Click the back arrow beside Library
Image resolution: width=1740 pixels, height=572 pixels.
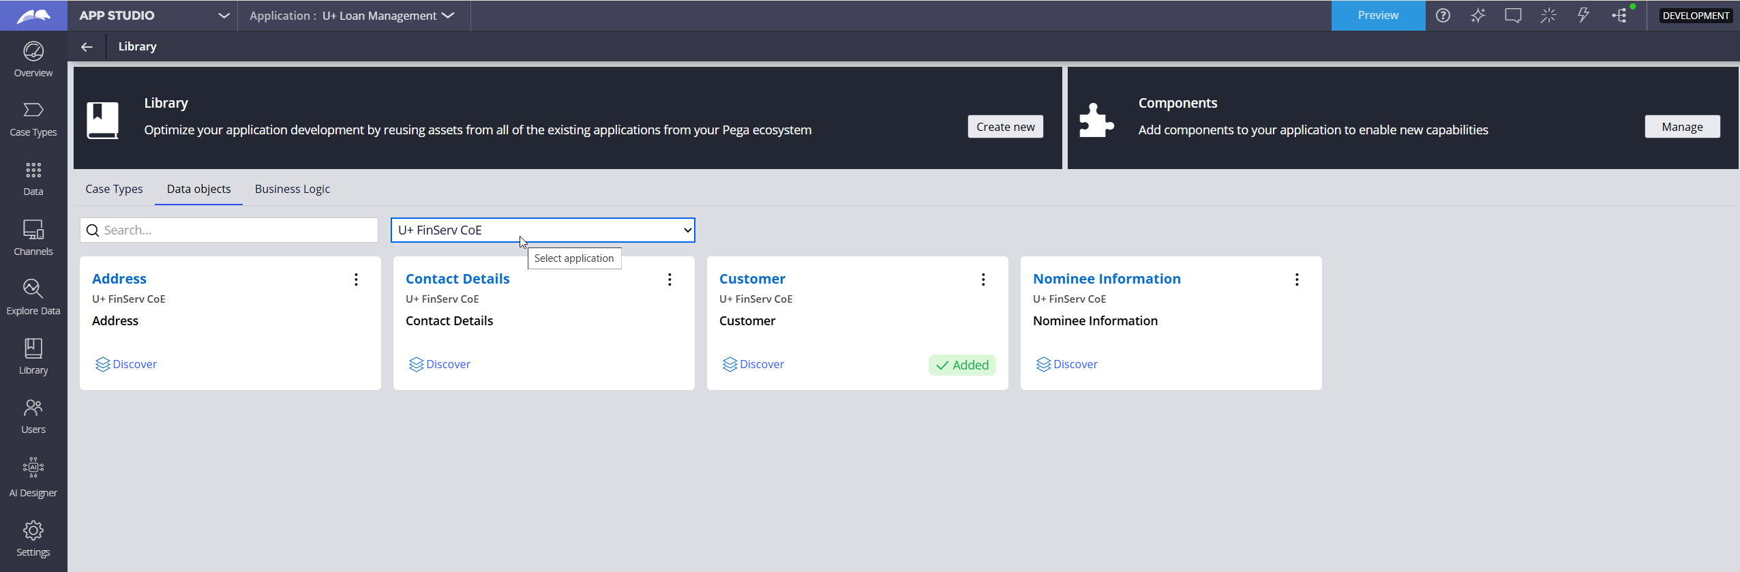coord(87,47)
